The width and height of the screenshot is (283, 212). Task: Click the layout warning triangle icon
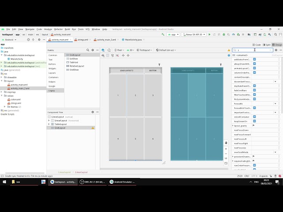(229, 50)
